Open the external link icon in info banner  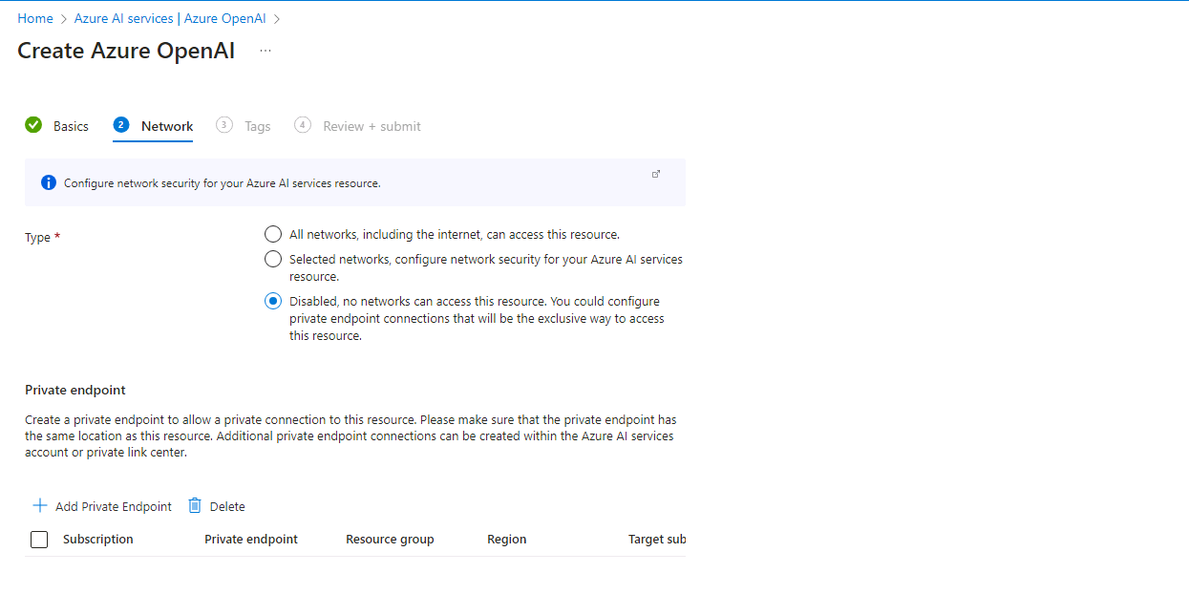[656, 174]
